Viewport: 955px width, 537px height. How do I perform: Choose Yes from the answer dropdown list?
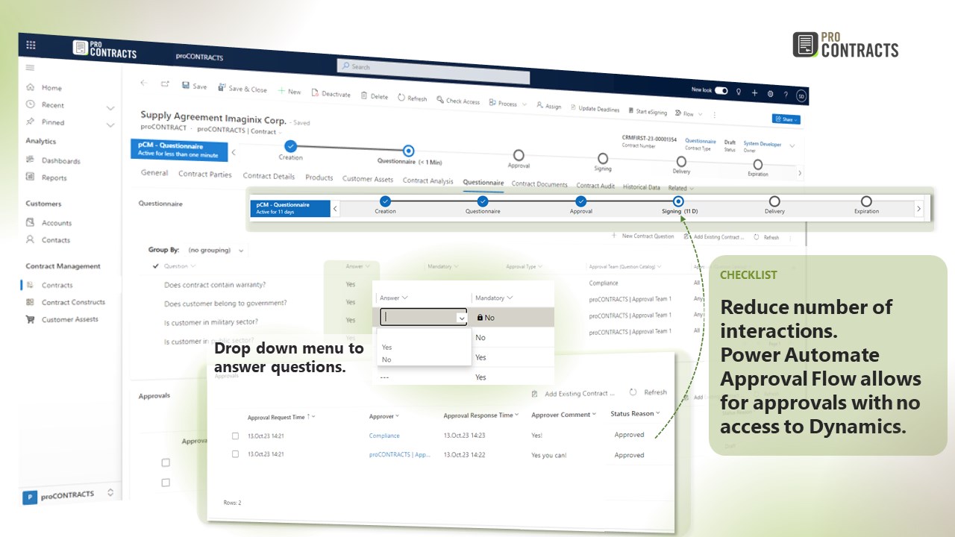pyautogui.click(x=386, y=347)
